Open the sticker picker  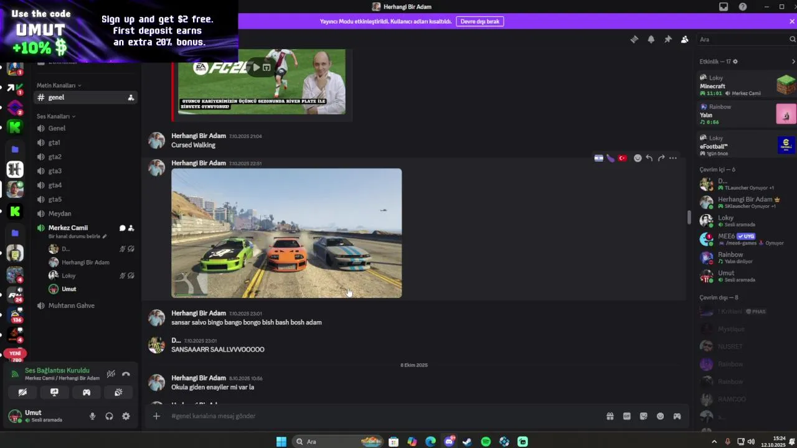pos(644,416)
